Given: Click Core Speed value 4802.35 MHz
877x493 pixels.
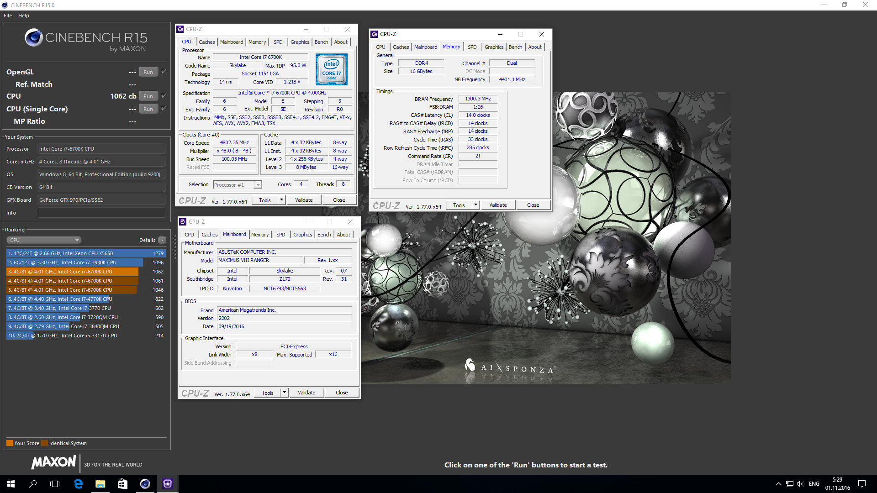Looking at the screenshot, I should [x=234, y=142].
